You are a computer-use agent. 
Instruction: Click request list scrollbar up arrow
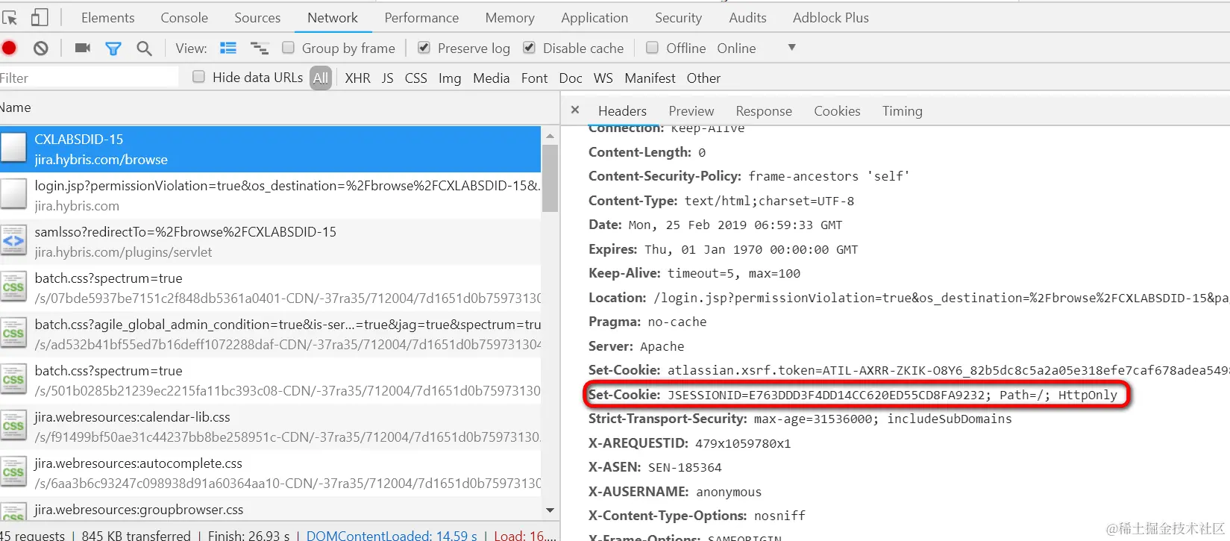[x=550, y=136]
